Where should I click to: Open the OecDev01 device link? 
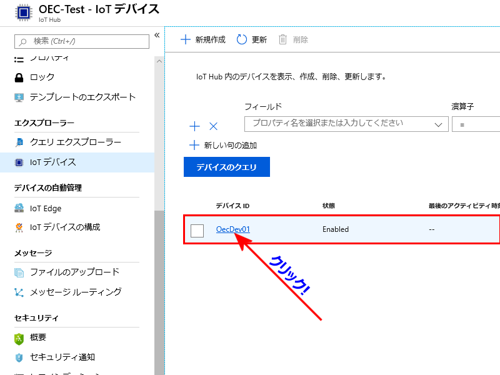click(x=233, y=229)
